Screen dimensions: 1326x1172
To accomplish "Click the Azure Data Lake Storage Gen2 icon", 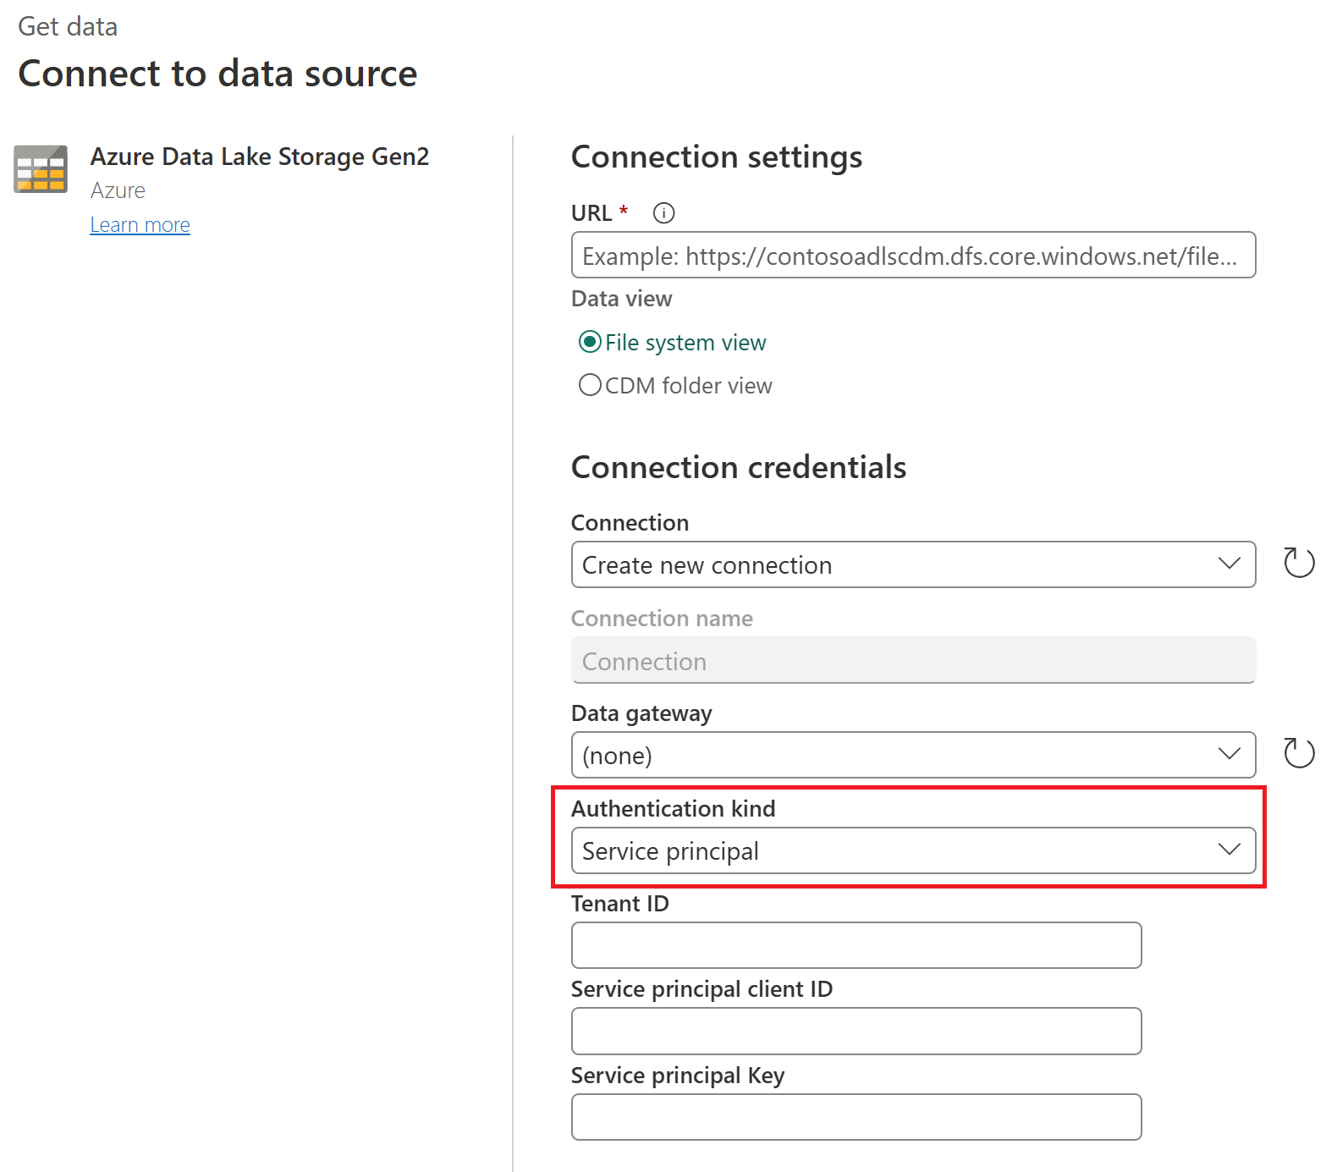I will pyautogui.click(x=41, y=169).
